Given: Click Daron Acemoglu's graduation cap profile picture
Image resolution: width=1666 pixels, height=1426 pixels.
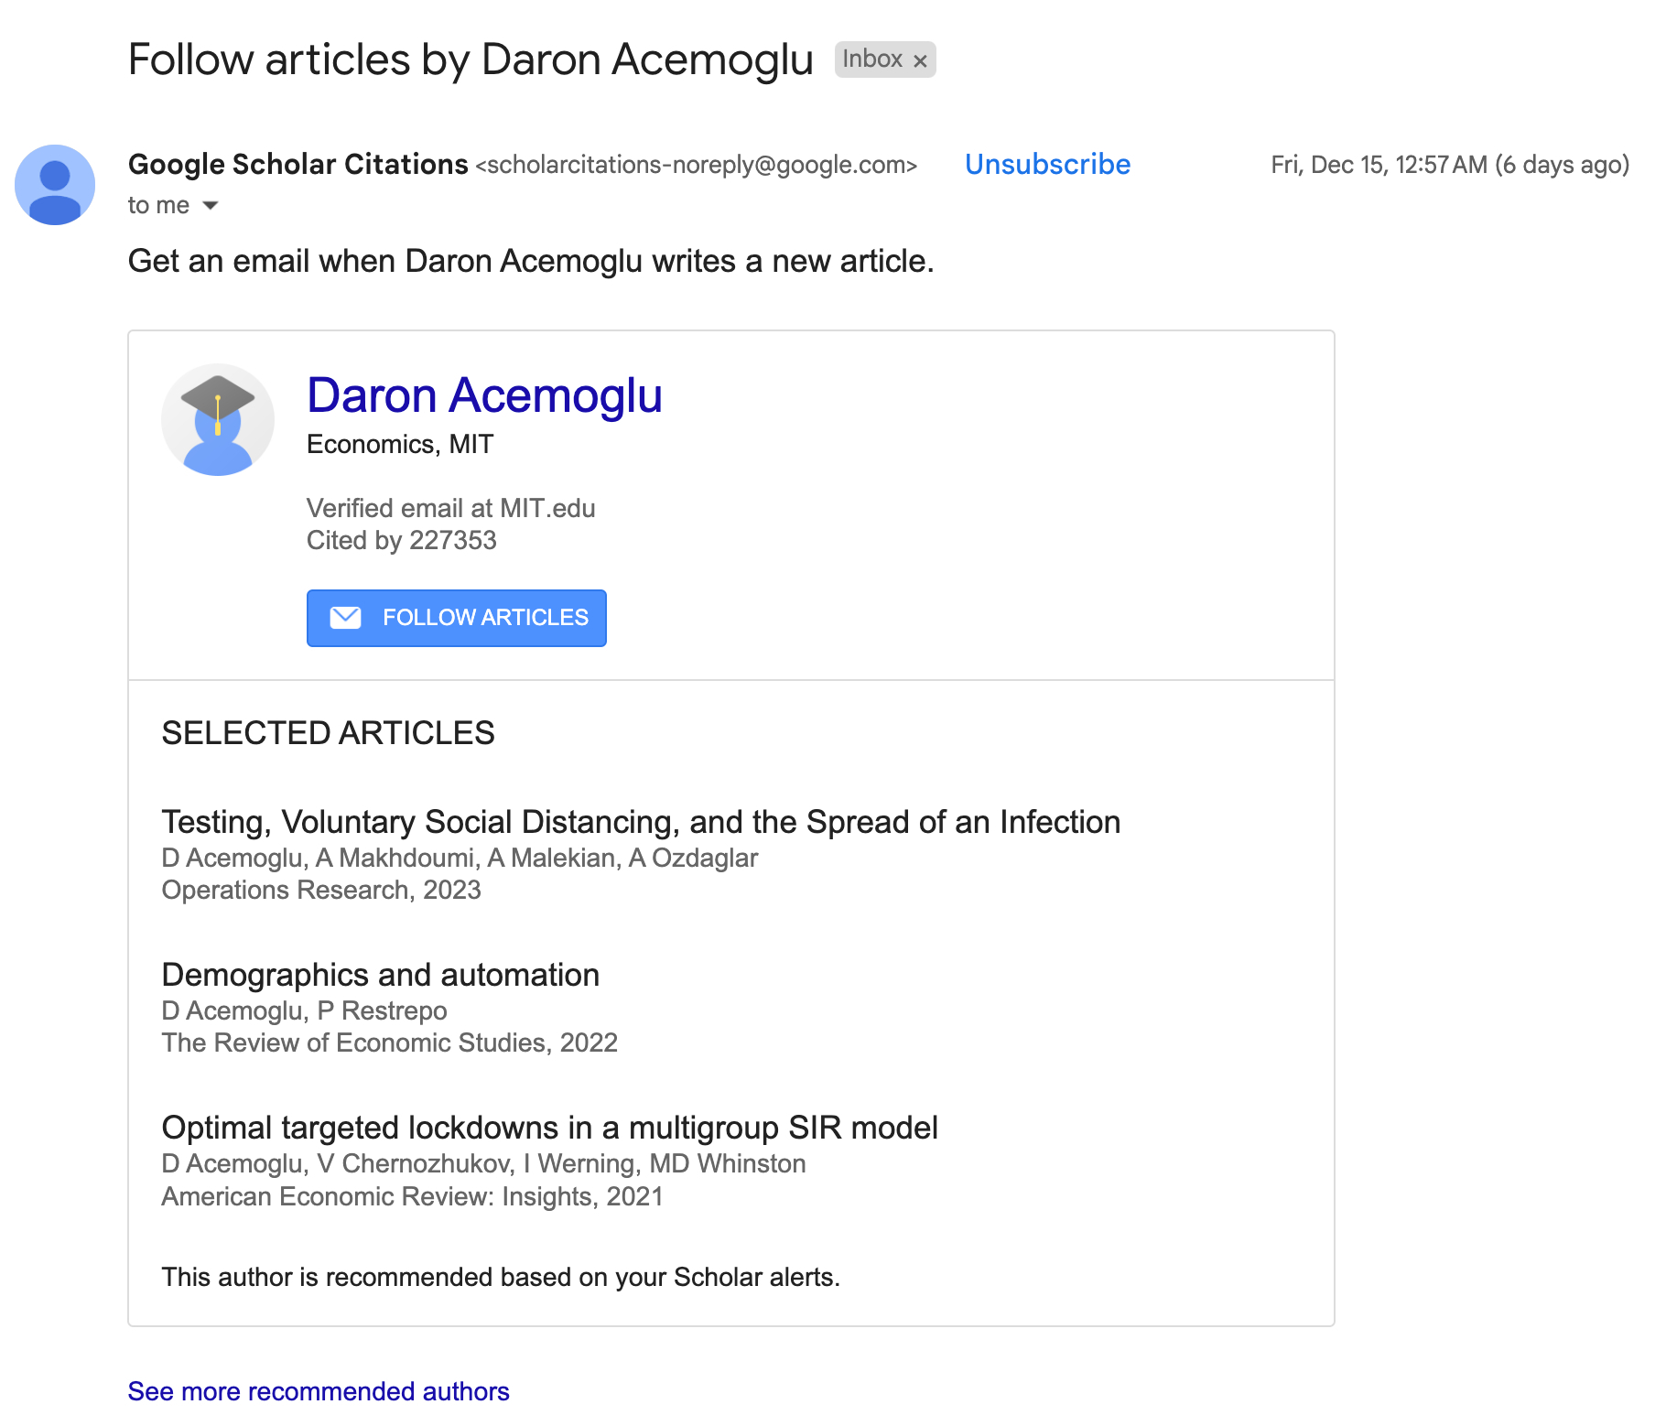Looking at the screenshot, I should [x=218, y=420].
